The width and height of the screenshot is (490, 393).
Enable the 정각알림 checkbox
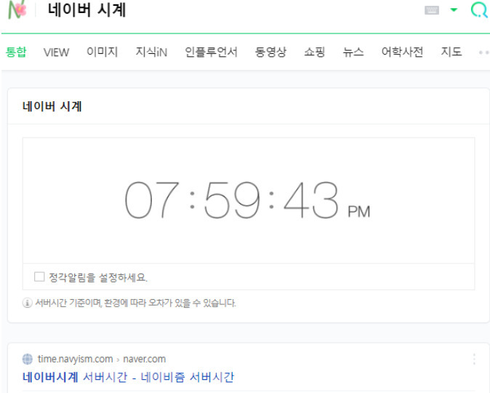pos(39,277)
